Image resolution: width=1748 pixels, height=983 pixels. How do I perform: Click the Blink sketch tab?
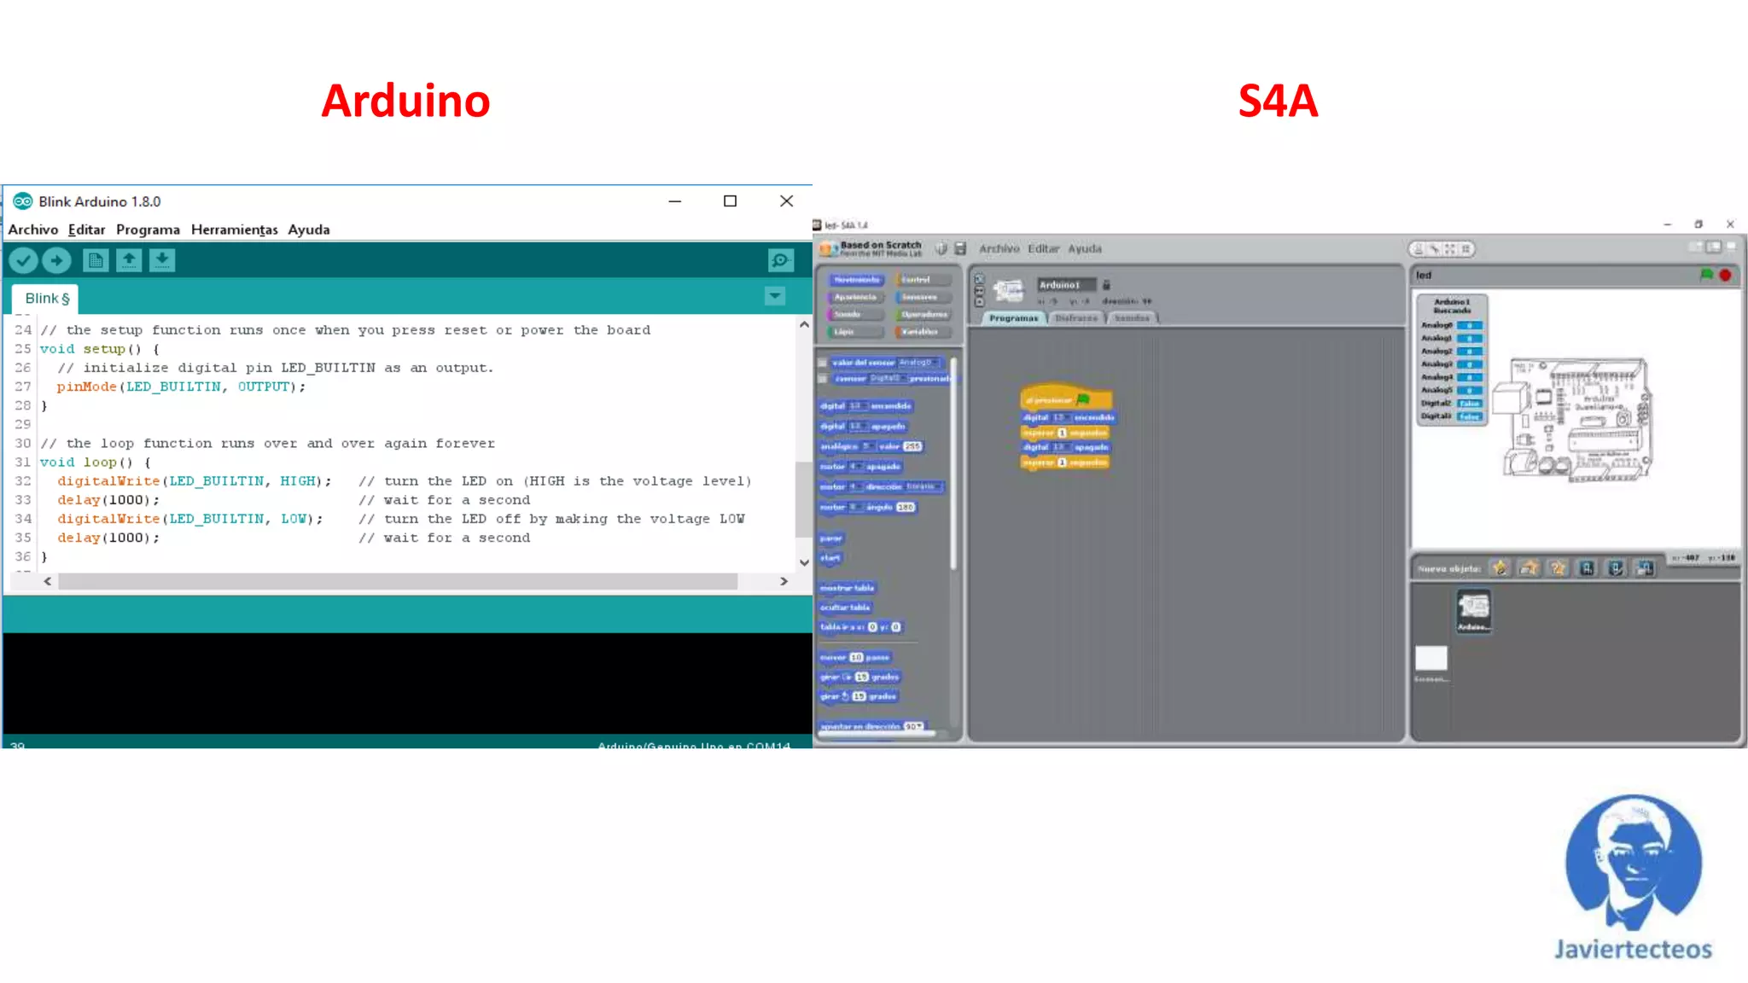point(46,299)
